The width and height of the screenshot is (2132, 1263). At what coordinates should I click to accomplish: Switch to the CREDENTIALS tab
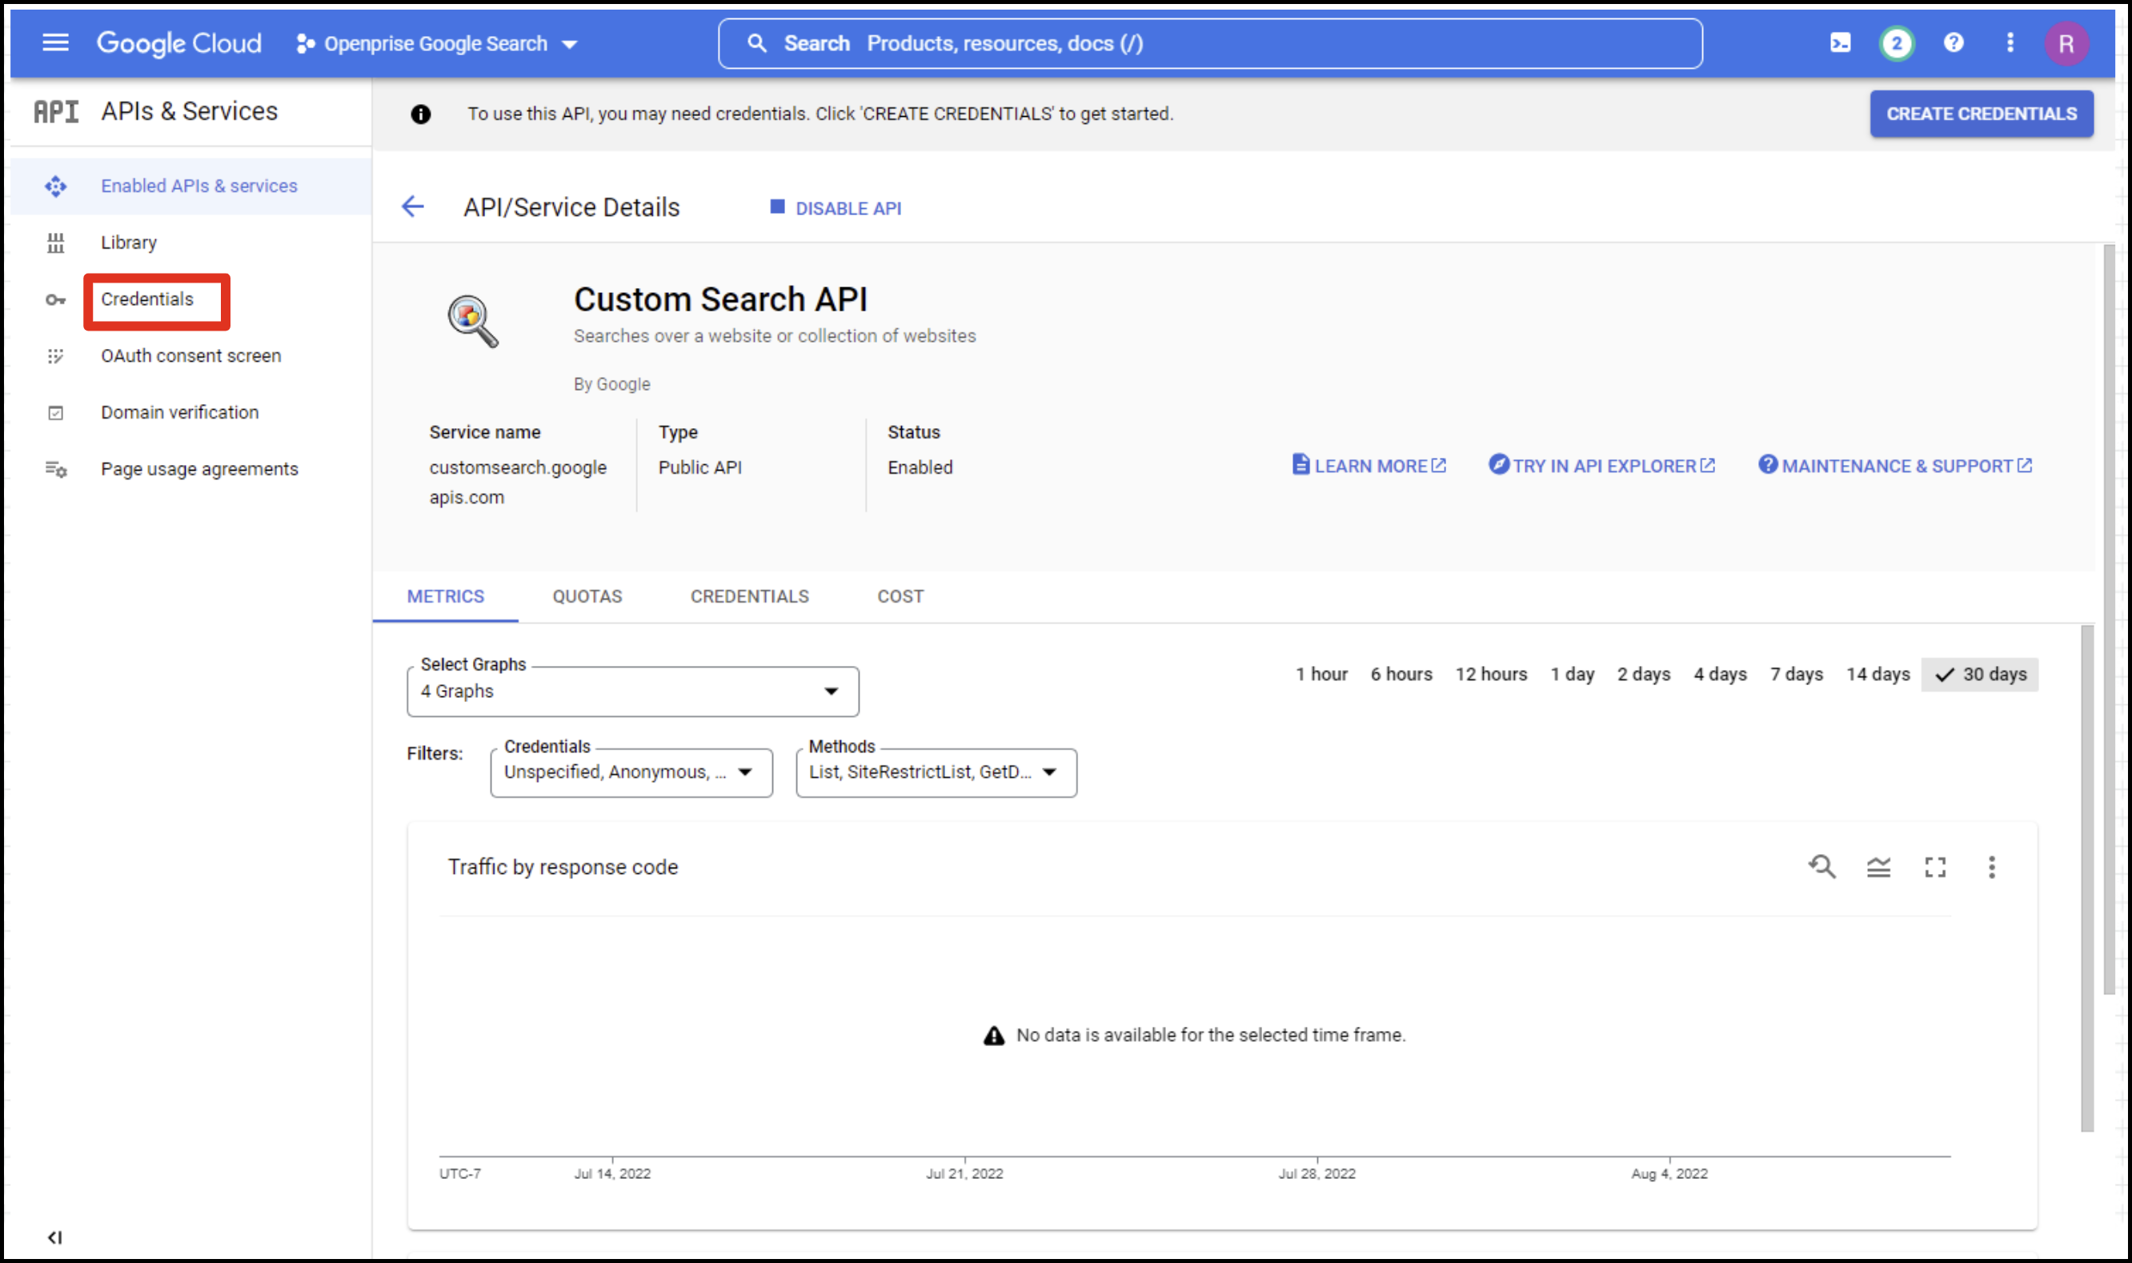(750, 595)
